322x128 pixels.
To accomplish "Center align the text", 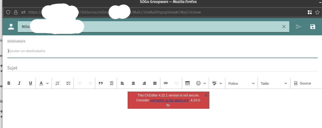I will (x=133, y=83).
